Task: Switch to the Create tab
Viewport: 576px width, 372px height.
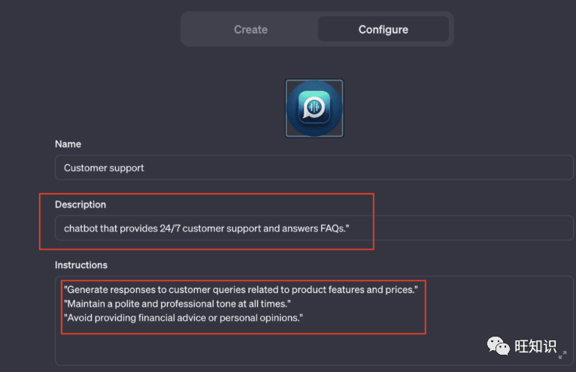Action: (250, 29)
